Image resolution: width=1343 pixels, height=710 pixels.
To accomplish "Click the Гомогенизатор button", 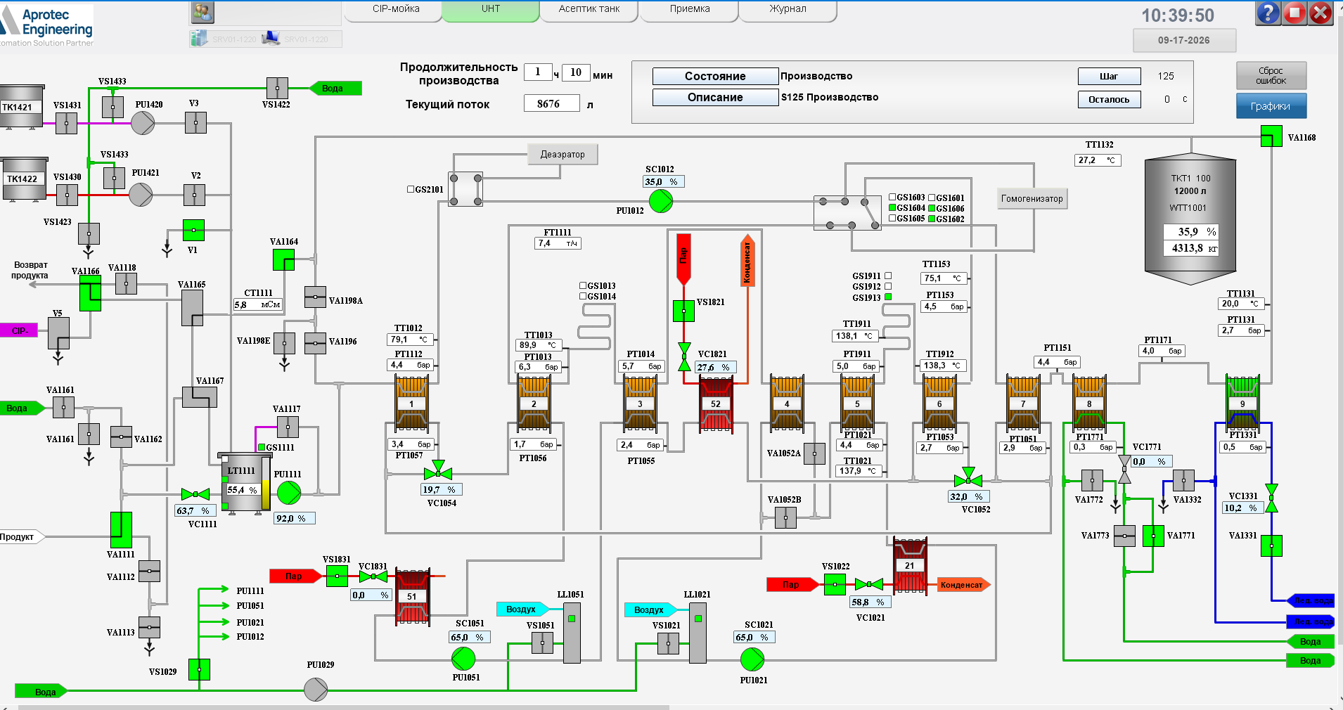I will point(1032,199).
